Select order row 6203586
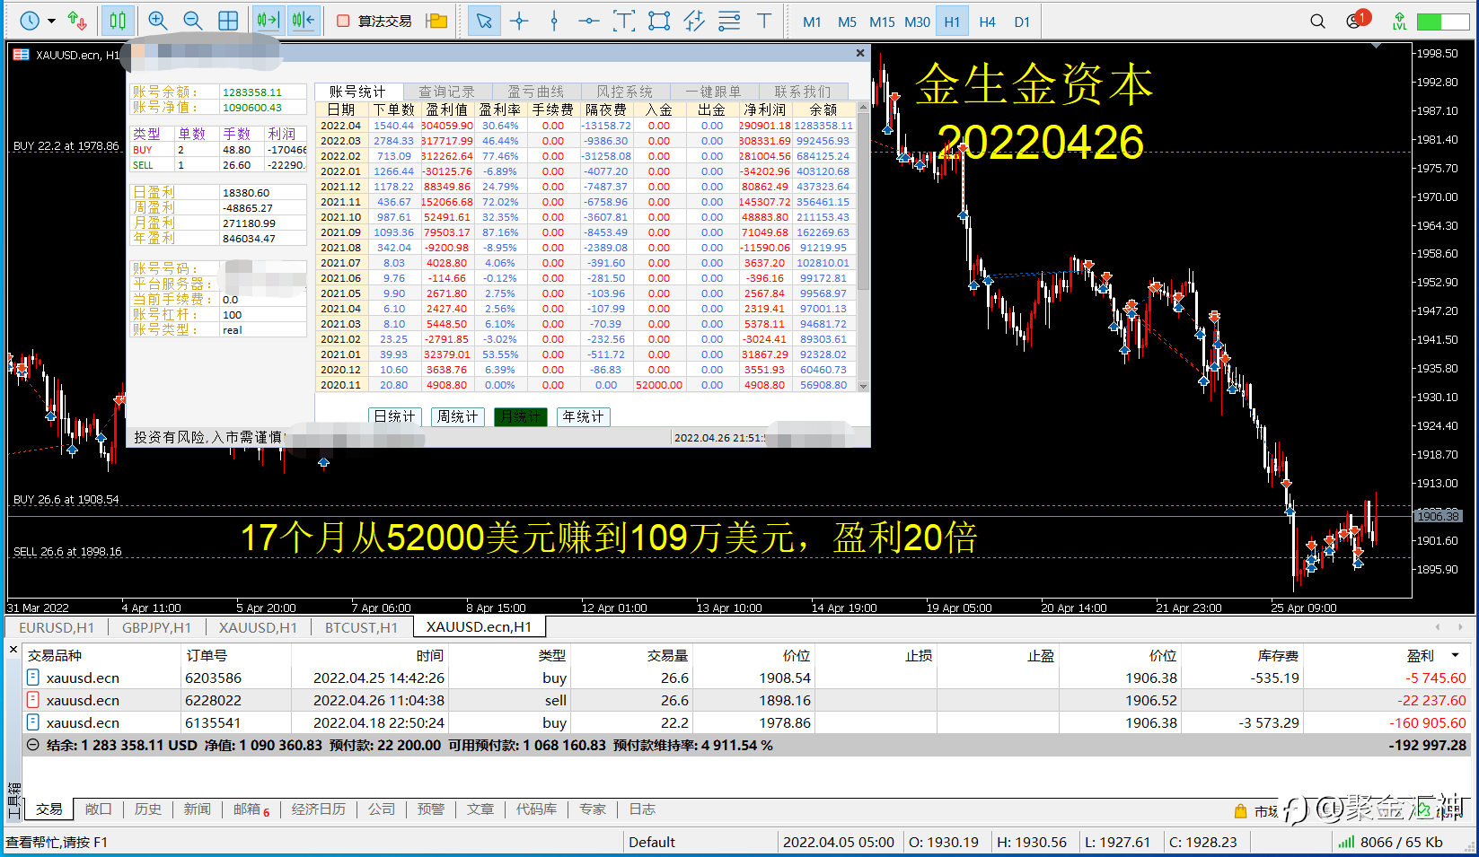 coord(746,678)
